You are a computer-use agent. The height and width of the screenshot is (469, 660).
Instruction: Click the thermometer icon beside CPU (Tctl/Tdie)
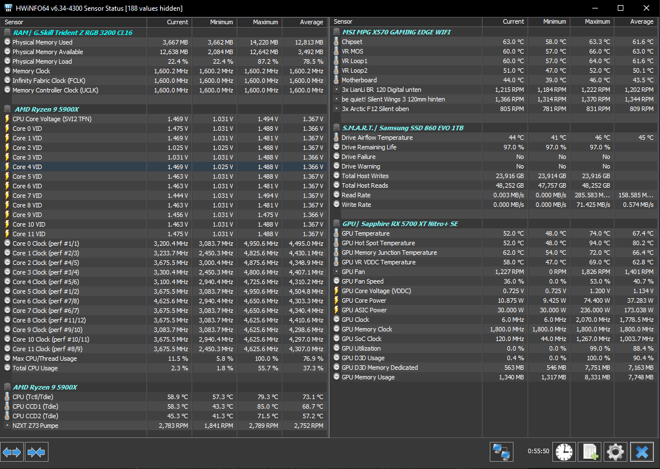point(7,397)
